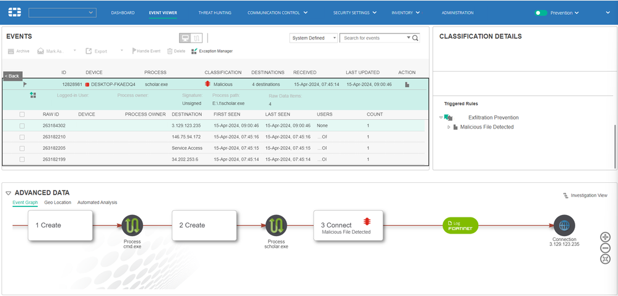Open the Administration page
618x296 pixels.
point(458,12)
